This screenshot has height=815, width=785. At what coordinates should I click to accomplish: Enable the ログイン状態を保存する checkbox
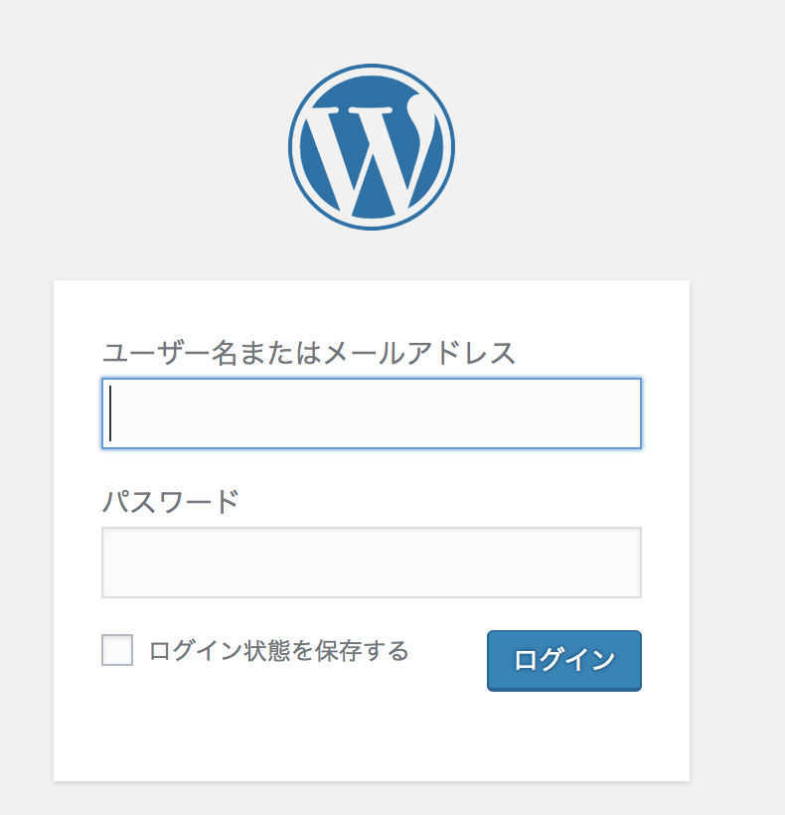(117, 650)
